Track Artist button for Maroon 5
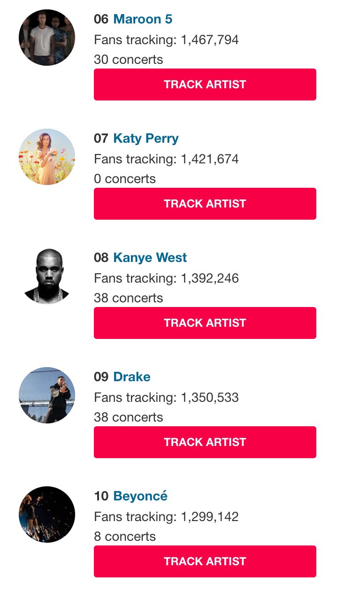 (205, 84)
